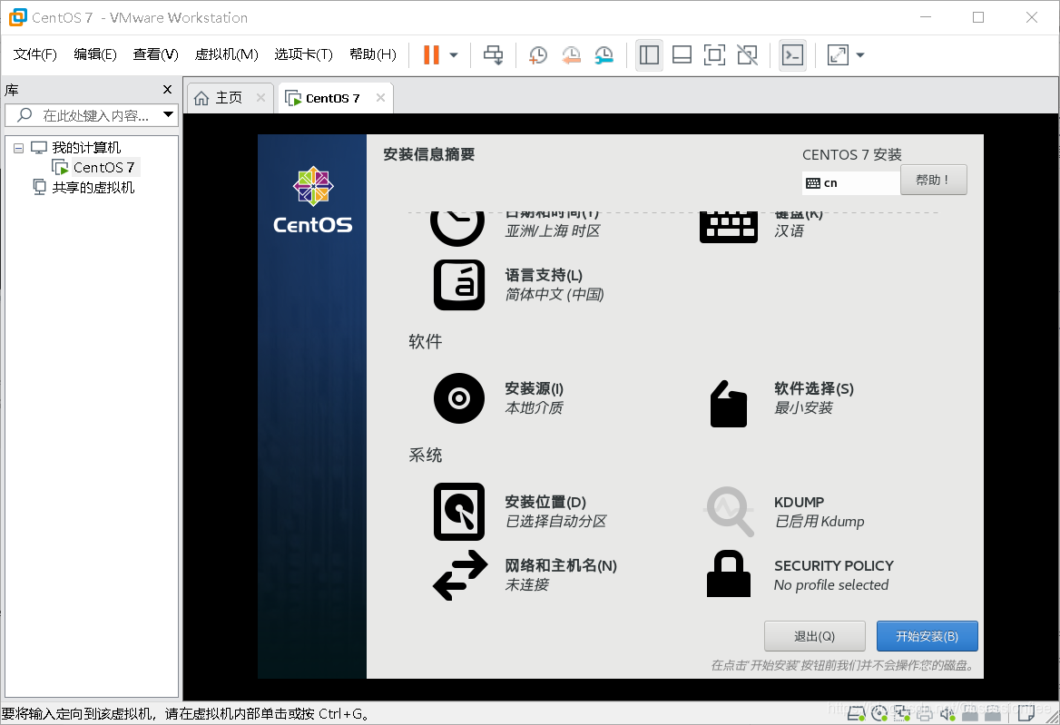Click the pause virtual machine icon

431,54
